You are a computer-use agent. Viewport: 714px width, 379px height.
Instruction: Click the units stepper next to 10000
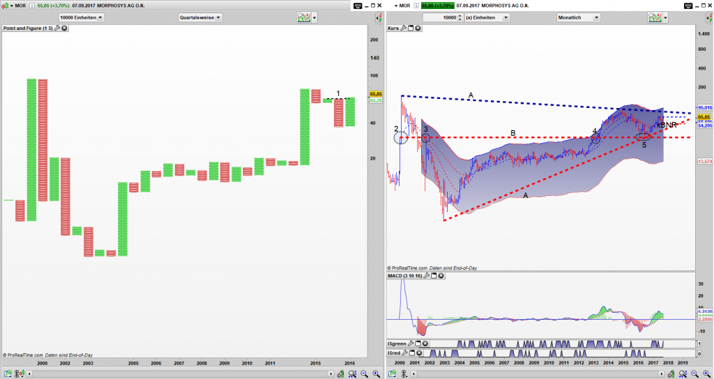click(x=460, y=17)
